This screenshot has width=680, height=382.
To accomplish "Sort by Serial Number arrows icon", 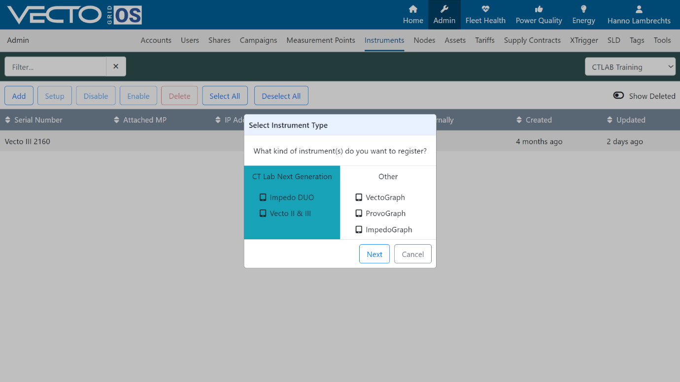I will click(8, 120).
